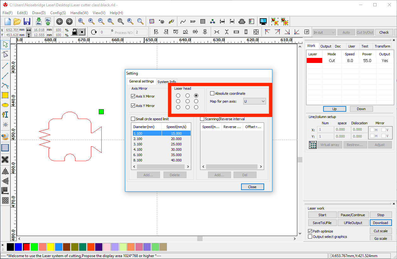Expand the In cut dropdown
The image size is (397, 259).
tap(324, 32)
